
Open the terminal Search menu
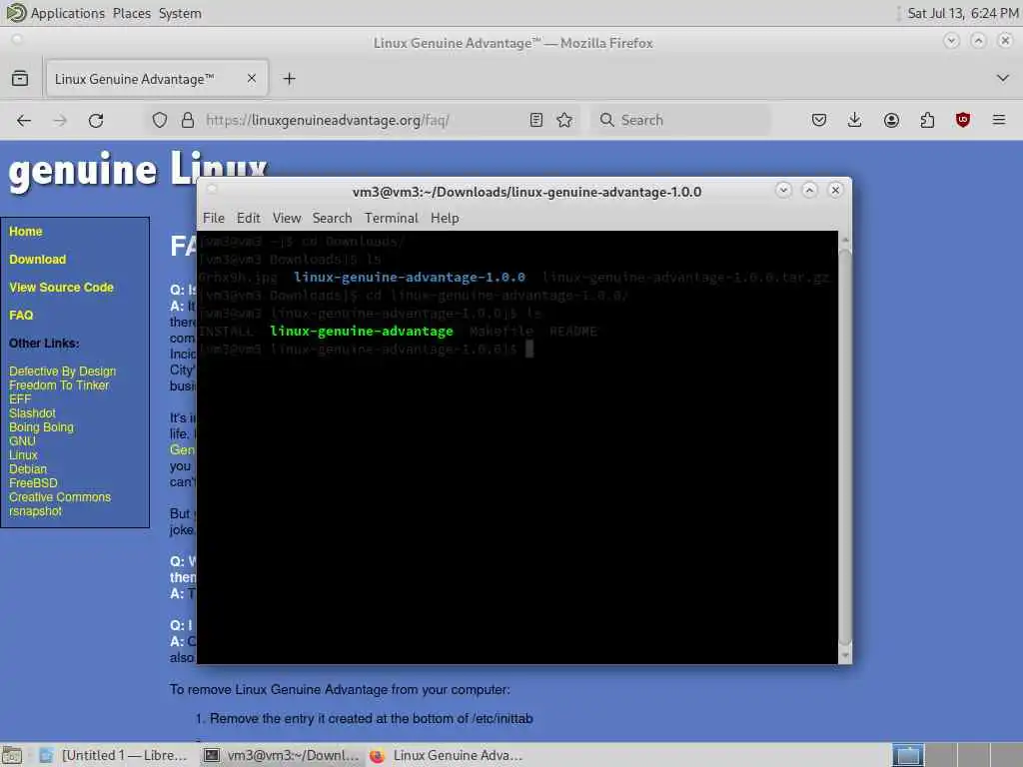click(332, 218)
